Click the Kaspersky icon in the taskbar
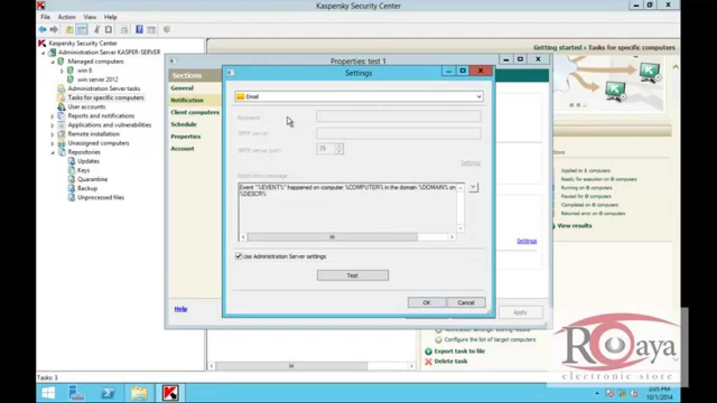Viewport: 717px width, 403px height. point(170,393)
